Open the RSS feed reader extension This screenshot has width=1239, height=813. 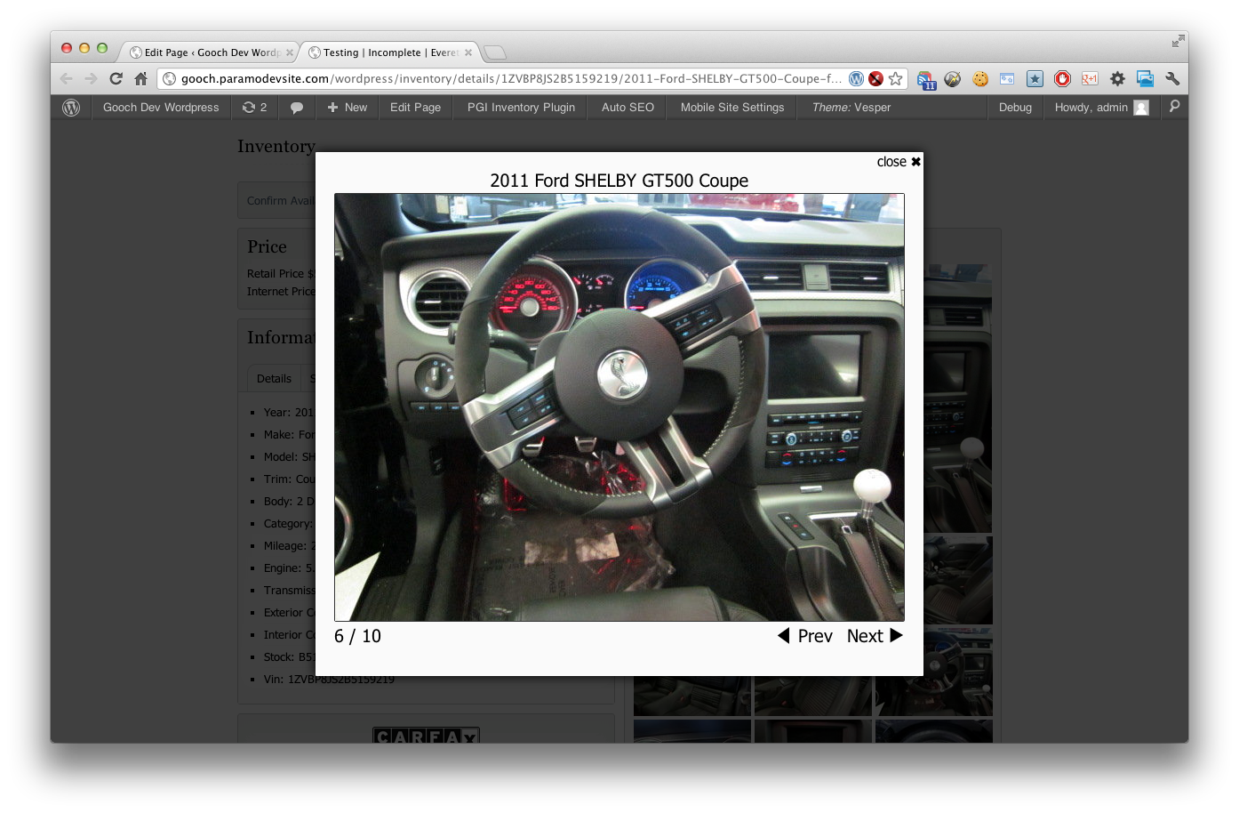(x=926, y=80)
